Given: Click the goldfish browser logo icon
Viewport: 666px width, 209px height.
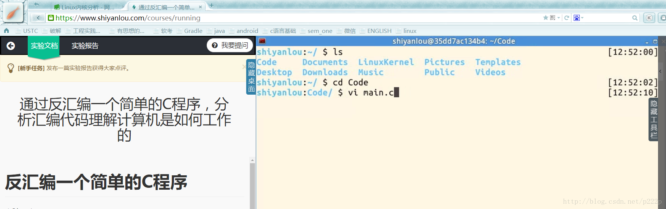Looking at the screenshot, I should [13, 12].
